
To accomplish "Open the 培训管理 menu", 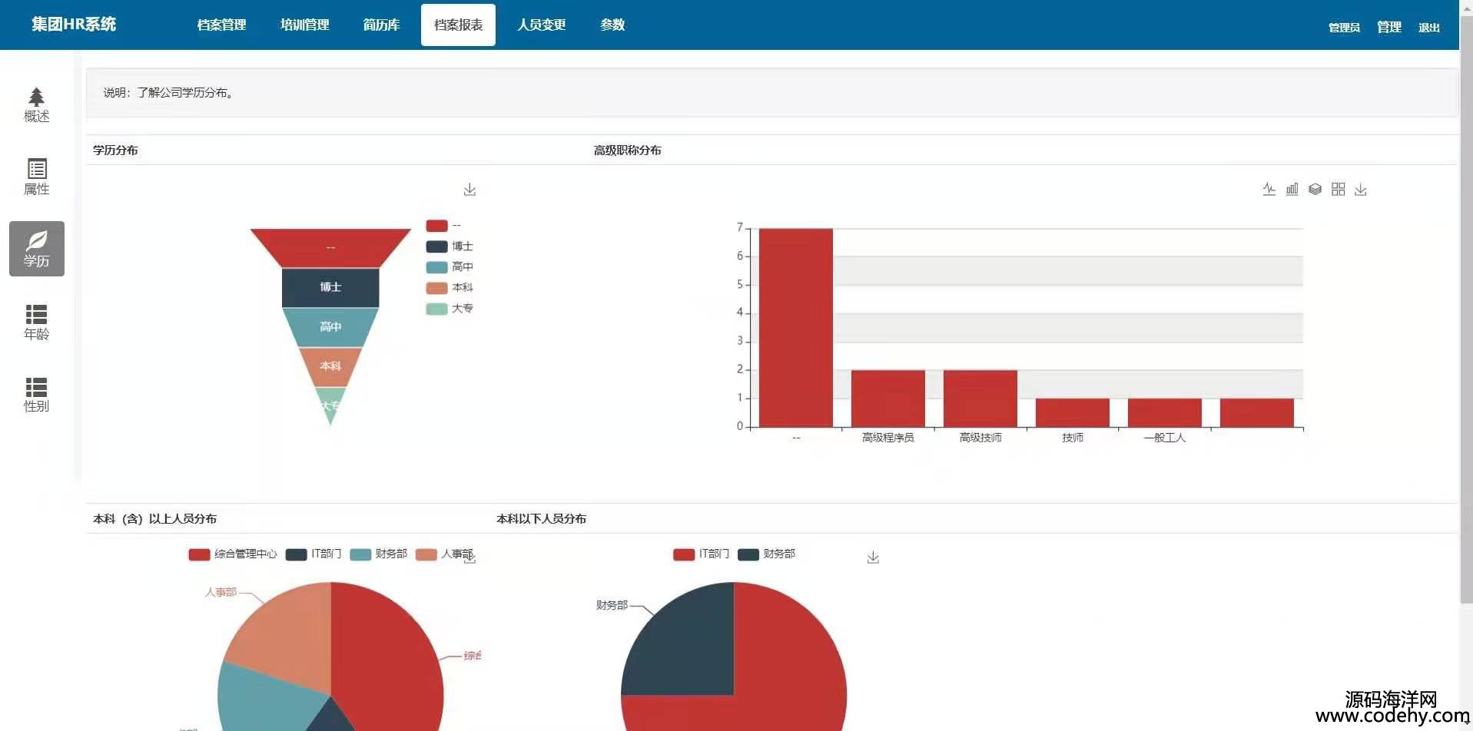I will [x=304, y=25].
